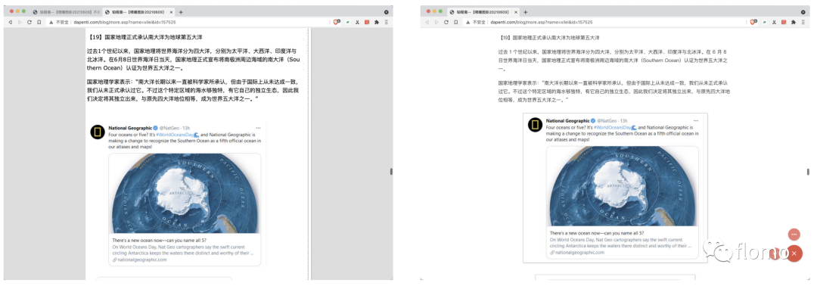This screenshot has height=286, width=817.
Task: Select the second active tab in left window
Action: 138,12
